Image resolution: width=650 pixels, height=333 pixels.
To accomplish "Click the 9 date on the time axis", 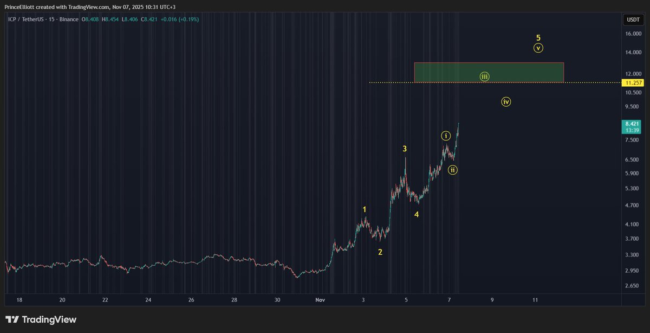I will coord(492,299).
